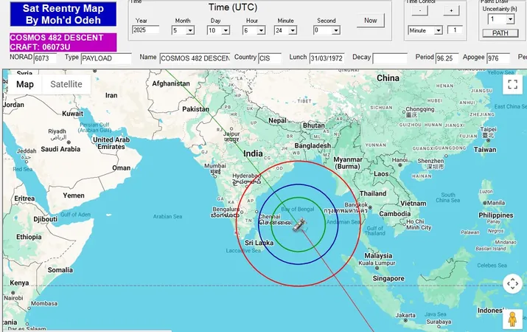Click the Ethiopia label on map
This screenshot has width=527, height=332.
coord(29,237)
